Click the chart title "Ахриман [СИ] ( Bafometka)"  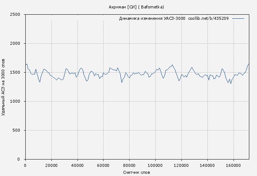click(137, 7)
